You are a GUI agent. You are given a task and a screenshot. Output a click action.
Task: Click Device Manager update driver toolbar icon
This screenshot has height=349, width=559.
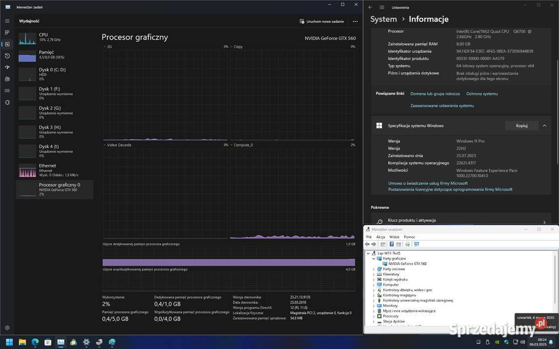[x=408, y=244]
